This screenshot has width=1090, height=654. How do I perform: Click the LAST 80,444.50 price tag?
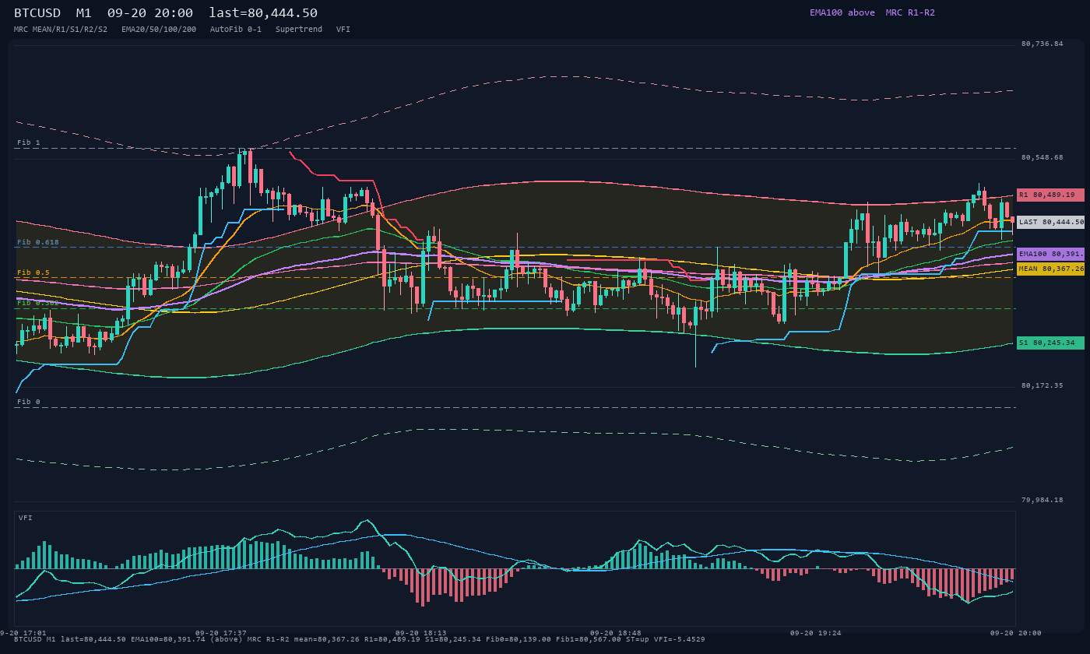[1050, 222]
